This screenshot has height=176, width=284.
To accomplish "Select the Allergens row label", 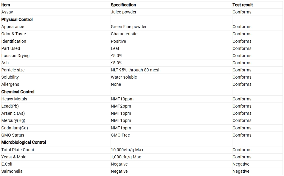I will coord(10,85).
